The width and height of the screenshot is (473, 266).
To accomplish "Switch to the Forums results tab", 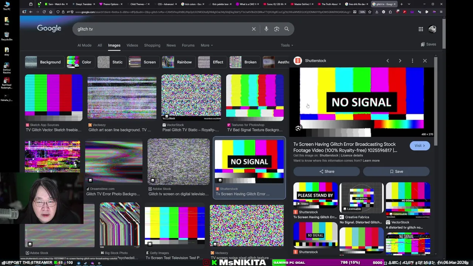I will [x=188, y=45].
